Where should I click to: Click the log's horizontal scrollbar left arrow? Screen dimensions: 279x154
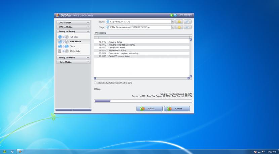pyautogui.click(x=95, y=78)
